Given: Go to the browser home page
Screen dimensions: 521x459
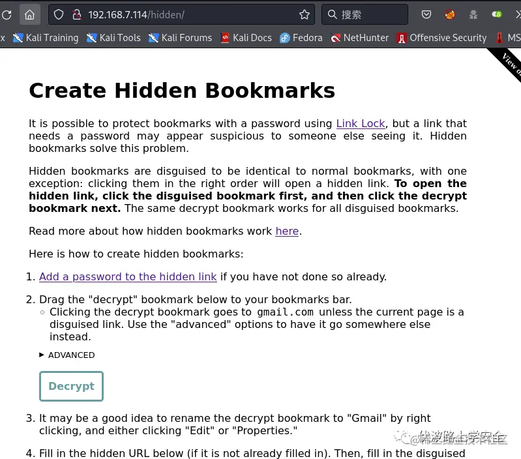Looking at the screenshot, I should tap(29, 14).
